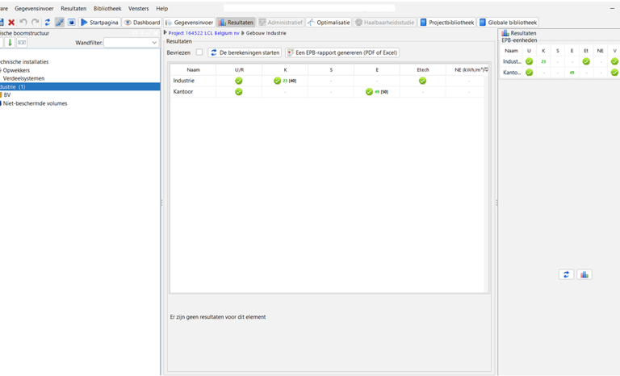Viewport: 620px width, 376px height.
Task: Click Indust... V check in right panel
Action: tap(614, 61)
